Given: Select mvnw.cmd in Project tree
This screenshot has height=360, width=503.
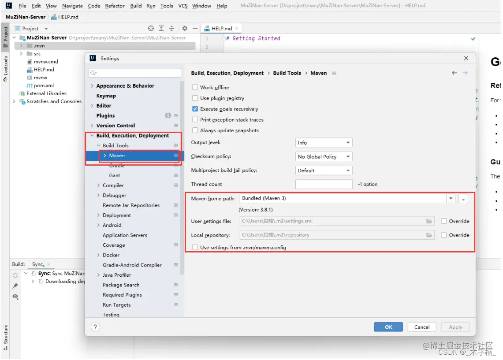Looking at the screenshot, I should [x=46, y=62].
